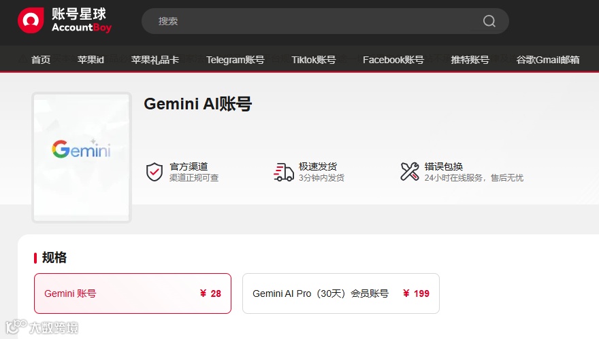
Task: Click the fast delivery truck icon
Action: 283,172
